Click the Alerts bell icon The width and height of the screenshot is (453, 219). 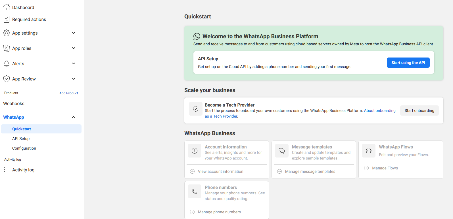coord(7,63)
